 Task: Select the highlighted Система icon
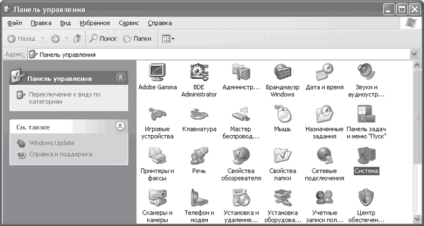tap(366, 156)
